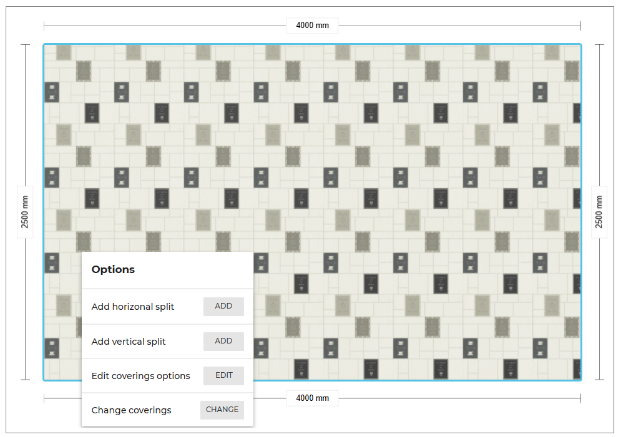Click the ADD button for horizontal split
621x437 pixels.
point(223,306)
